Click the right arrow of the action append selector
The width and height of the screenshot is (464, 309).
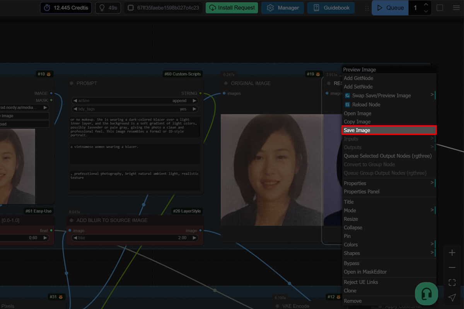tap(194, 101)
